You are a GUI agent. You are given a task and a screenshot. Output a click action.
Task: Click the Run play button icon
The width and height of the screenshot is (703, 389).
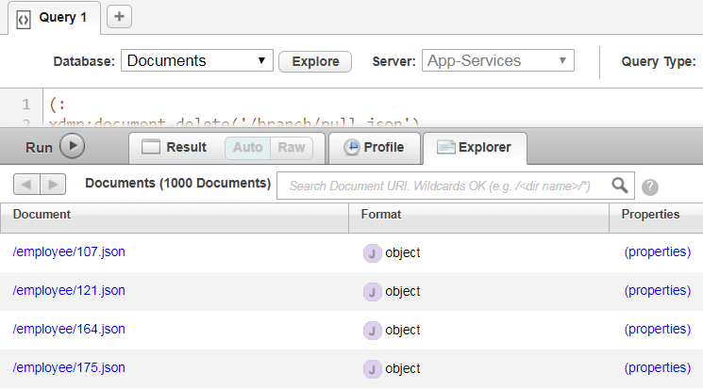(73, 147)
